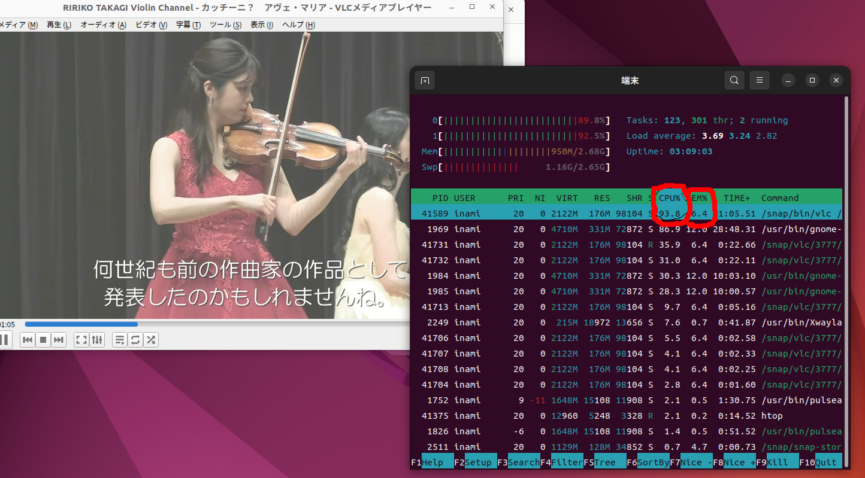The height and width of the screenshot is (478, 865).
Task: Click the Load average text in htop
Action: 702,136
